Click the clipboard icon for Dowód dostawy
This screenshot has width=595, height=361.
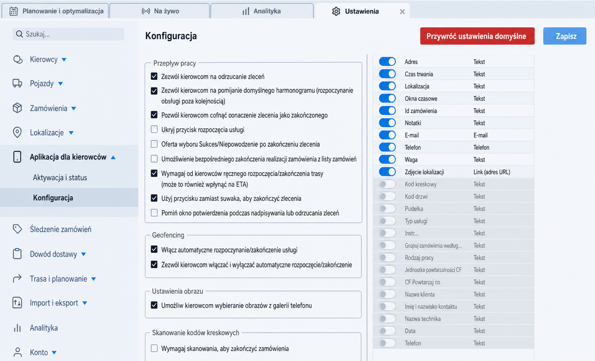point(17,254)
